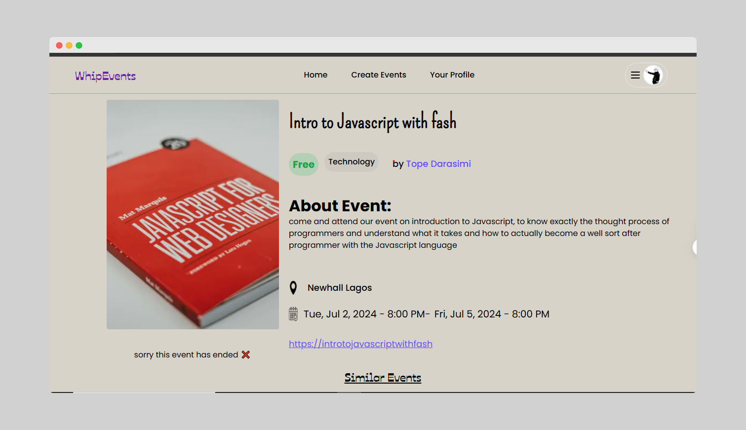
Task: Click the user avatar picture
Action: [x=654, y=75]
